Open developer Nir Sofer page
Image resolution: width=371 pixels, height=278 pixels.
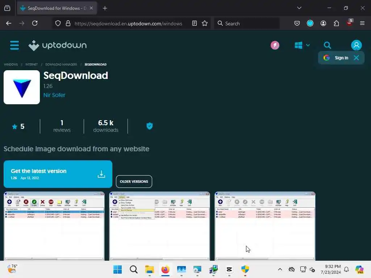pos(54,95)
